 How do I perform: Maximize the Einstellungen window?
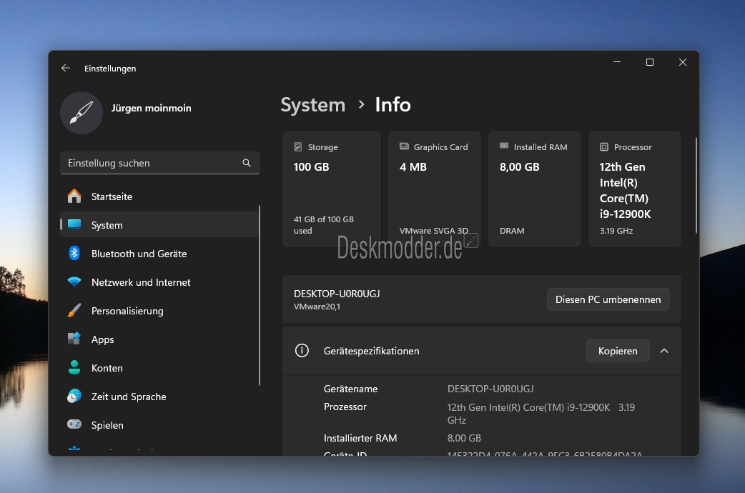[649, 62]
